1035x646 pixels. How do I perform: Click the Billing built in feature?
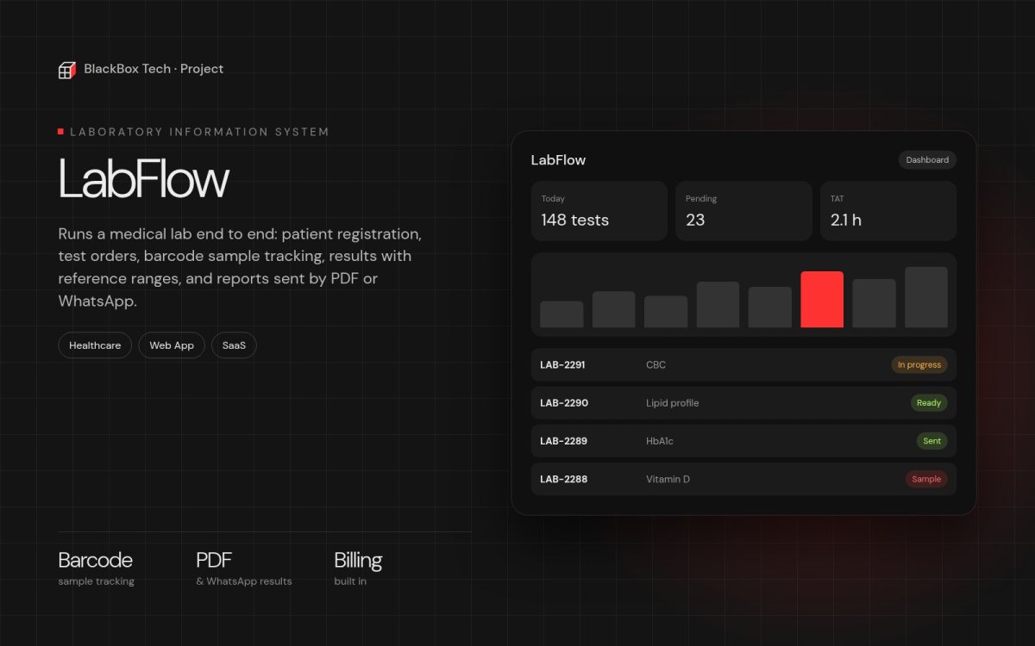coord(358,568)
